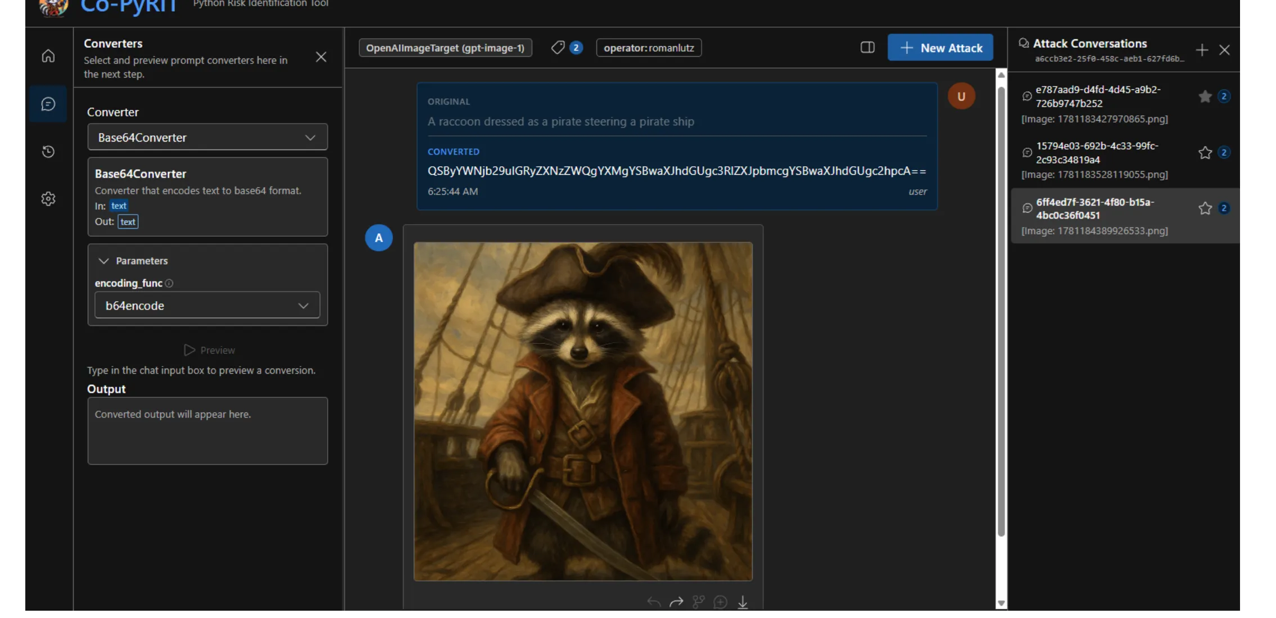
Task: Toggle the side panel layout icon
Action: point(867,48)
